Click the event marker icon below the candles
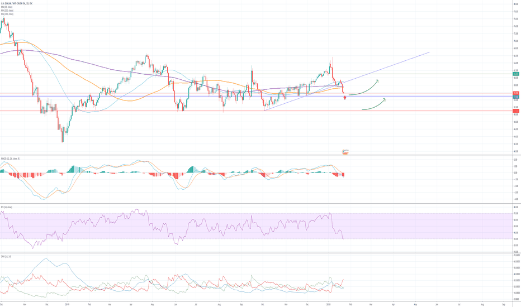 (345, 152)
